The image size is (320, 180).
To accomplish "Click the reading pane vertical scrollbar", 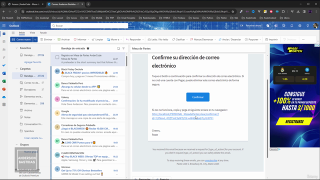I will [267, 118].
